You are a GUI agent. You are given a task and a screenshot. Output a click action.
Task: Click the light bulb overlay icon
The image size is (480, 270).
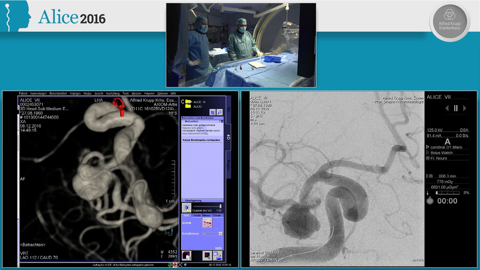[186, 208]
